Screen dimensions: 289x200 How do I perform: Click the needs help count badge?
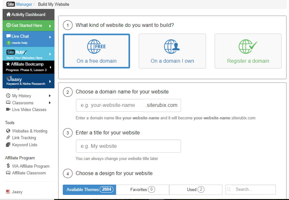pyautogui.click(x=8, y=43)
